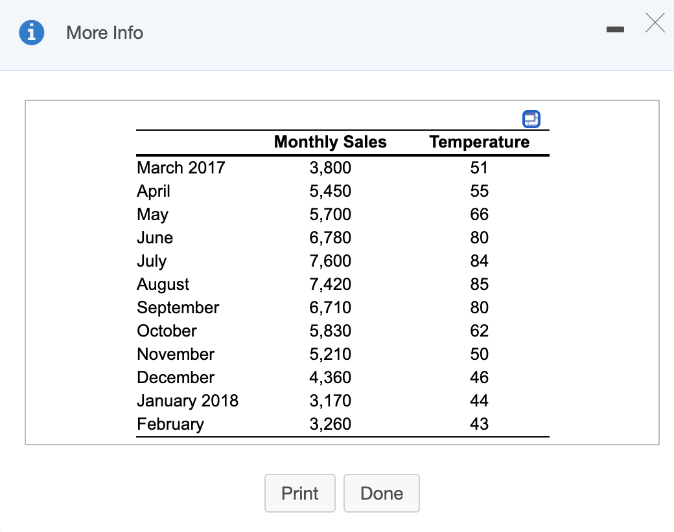The width and height of the screenshot is (674, 532).
Task: Click the Monthly Sales column header
Action: click(x=330, y=142)
